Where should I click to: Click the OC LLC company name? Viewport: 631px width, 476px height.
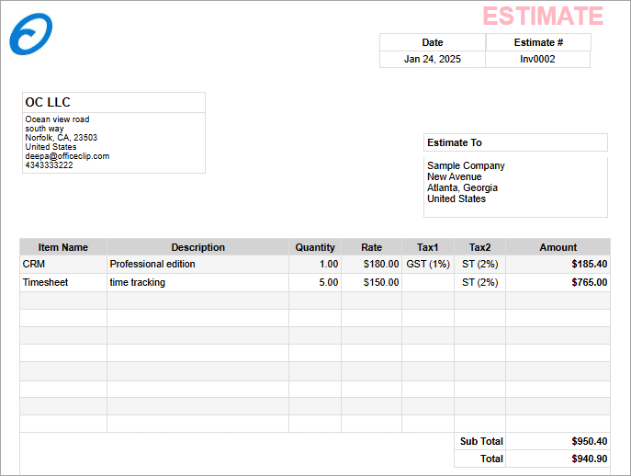coord(48,102)
